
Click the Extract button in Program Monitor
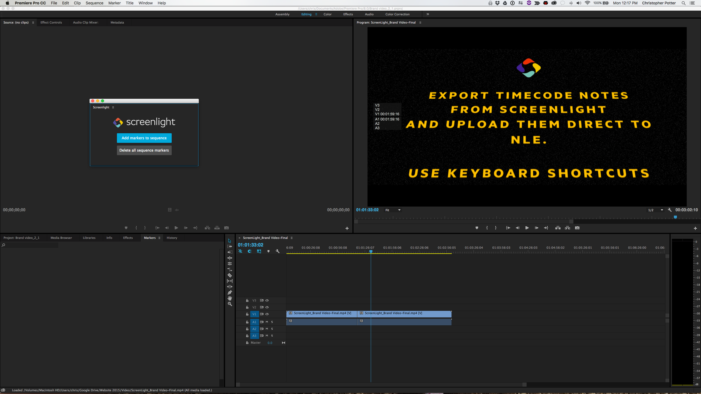click(x=567, y=228)
